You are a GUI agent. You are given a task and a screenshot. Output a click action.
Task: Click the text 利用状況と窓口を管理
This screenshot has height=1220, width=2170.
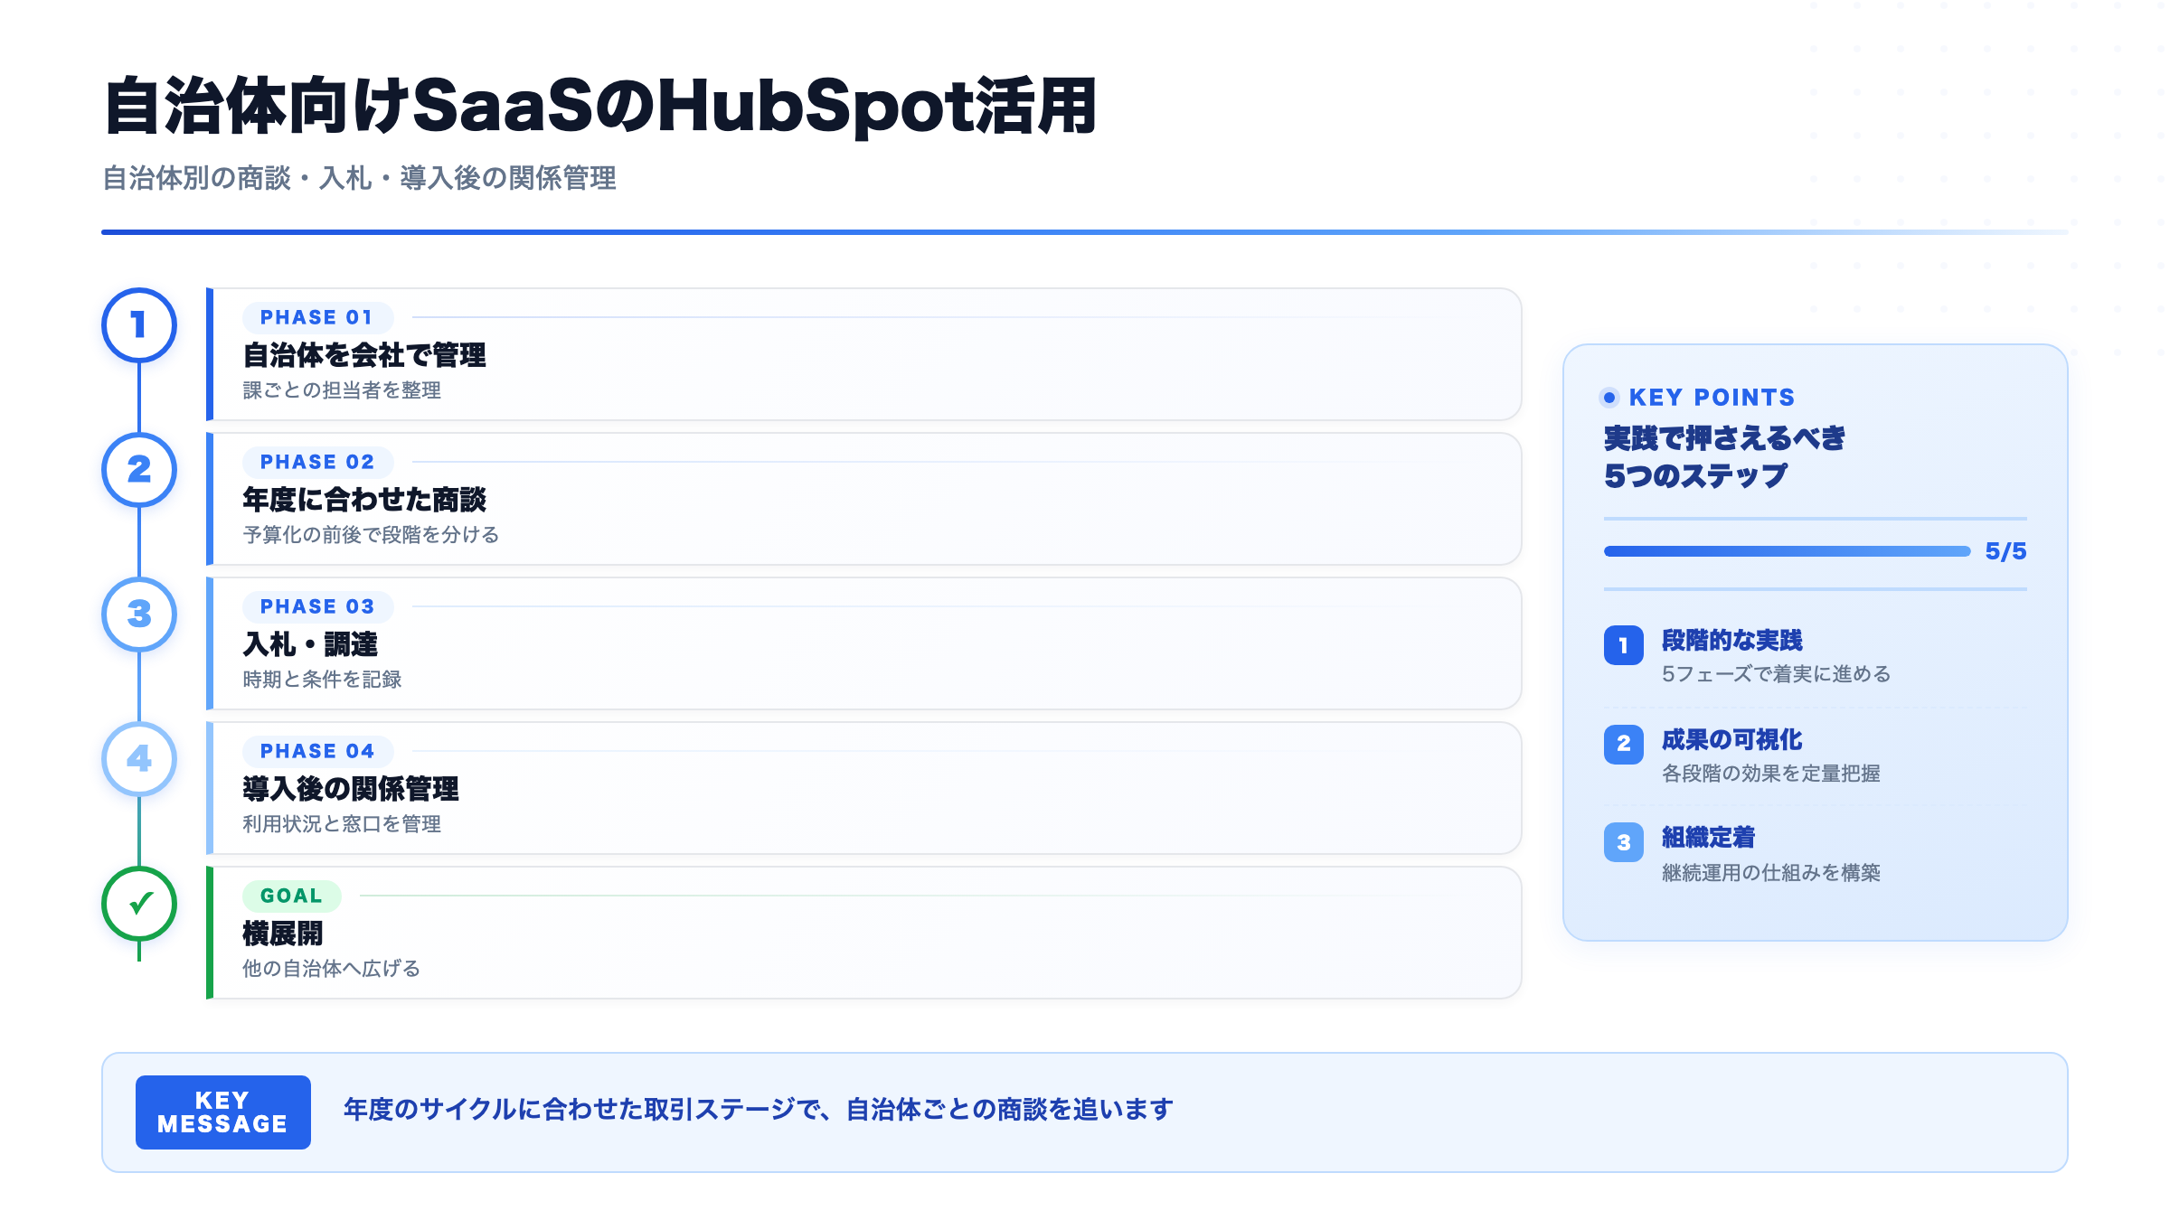pos(342,824)
